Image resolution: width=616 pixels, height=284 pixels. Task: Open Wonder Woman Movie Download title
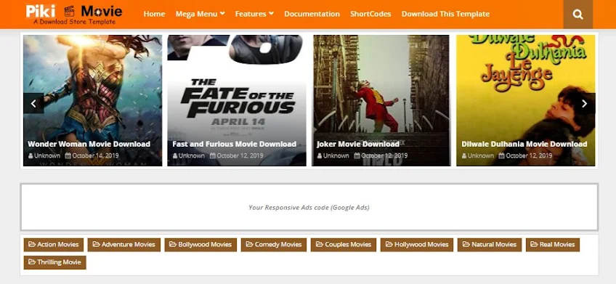click(89, 144)
